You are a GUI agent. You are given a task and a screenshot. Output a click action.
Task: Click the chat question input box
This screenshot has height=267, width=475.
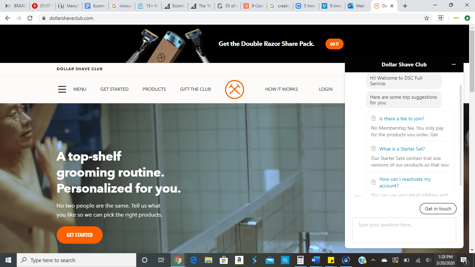tap(404, 230)
